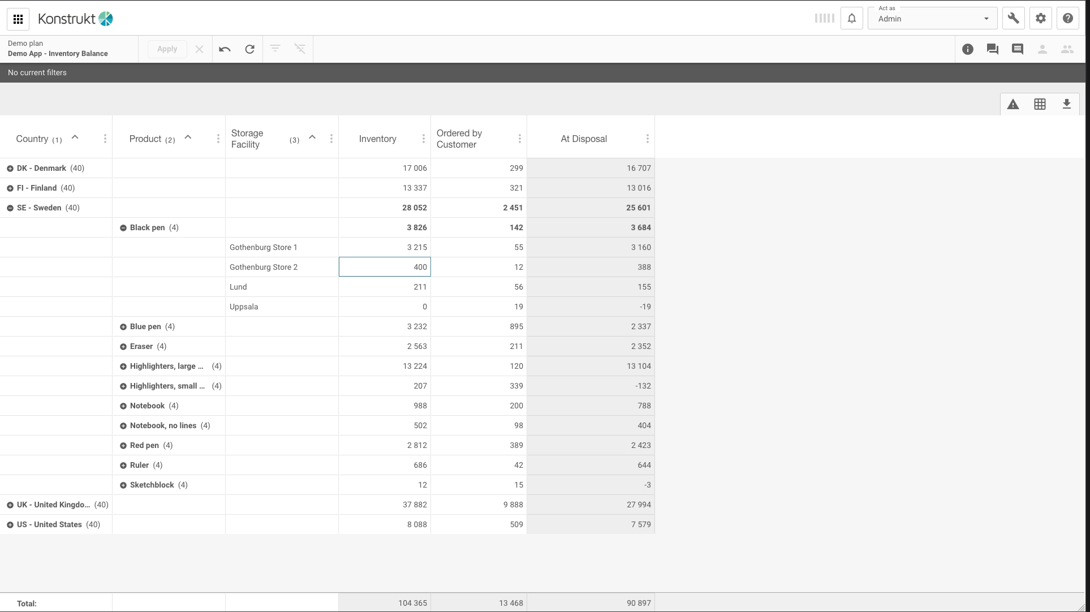The height and width of the screenshot is (612, 1090).
Task: Toggle the Product column sort order
Action: [188, 137]
